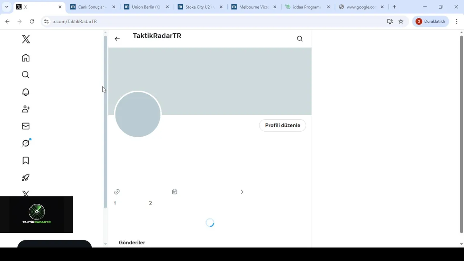Open the circular profile avatar placeholder
The image size is (464, 261).
click(x=138, y=114)
